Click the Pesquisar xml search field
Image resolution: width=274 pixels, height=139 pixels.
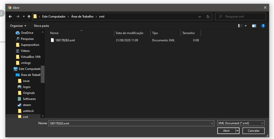click(241, 17)
